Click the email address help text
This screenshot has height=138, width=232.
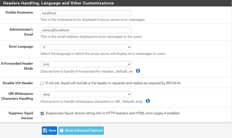coord(91,36)
